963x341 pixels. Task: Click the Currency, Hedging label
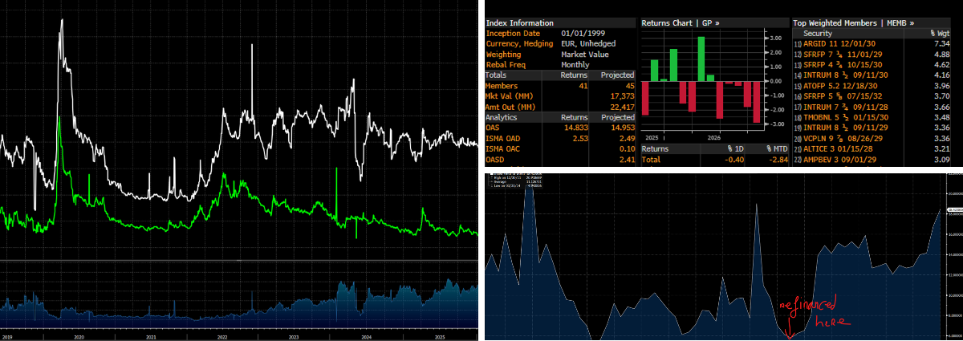point(520,43)
